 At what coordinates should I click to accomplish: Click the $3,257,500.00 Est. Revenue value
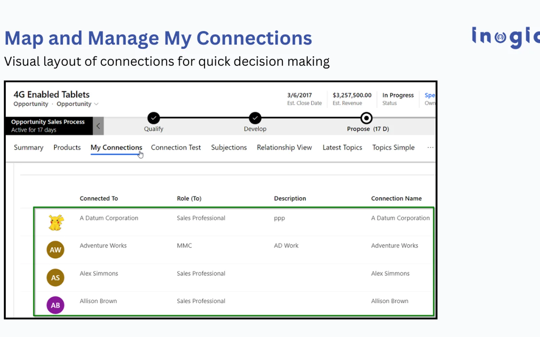[x=352, y=95]
